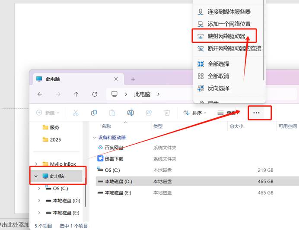
Task: Add a new tab with plus button
Action: click(x=133, y=79)
